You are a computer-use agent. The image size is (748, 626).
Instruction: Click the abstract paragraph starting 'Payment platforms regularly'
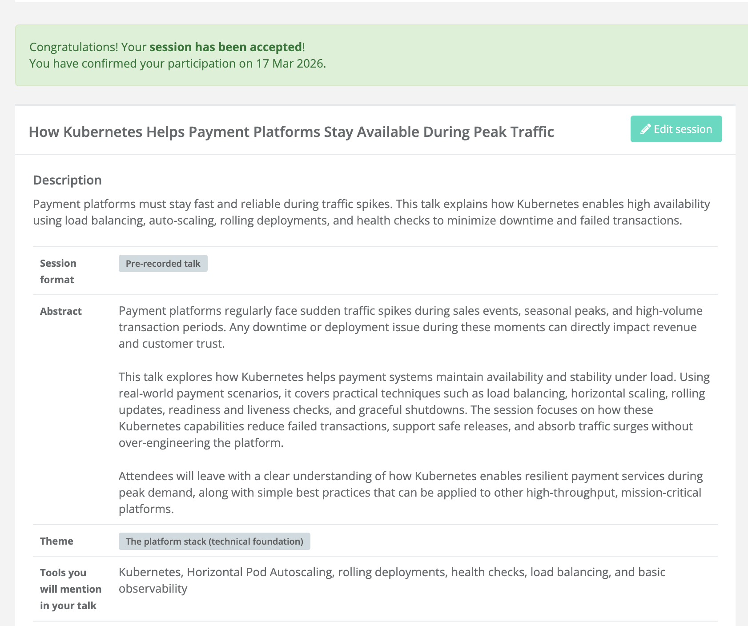pos(410,327)
